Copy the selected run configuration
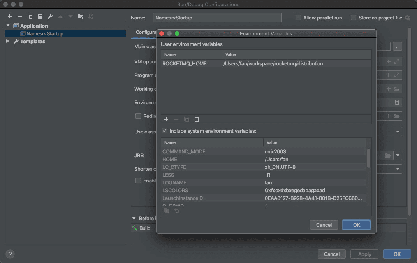417x263 pixels. coord(30,16)
